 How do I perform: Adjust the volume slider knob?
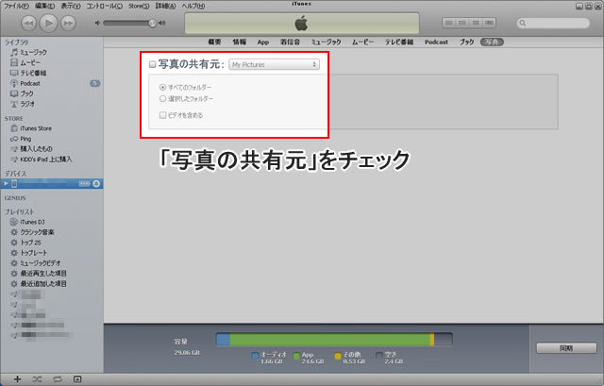click(152, 23)
